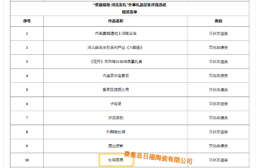
Task: Click 文化非遗类 in the 《六顺图》 row
Action: (x=218, y=47)
